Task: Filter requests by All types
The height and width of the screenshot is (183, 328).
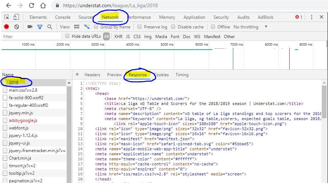Action: click(x=106, y=37)
